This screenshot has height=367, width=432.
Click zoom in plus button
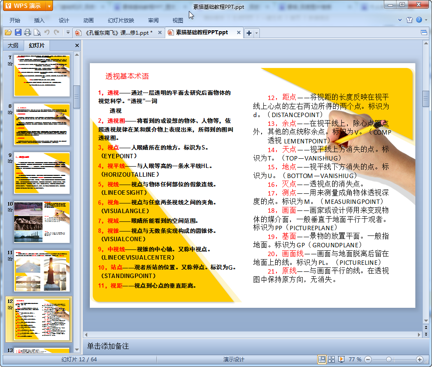tap(420, 360)
